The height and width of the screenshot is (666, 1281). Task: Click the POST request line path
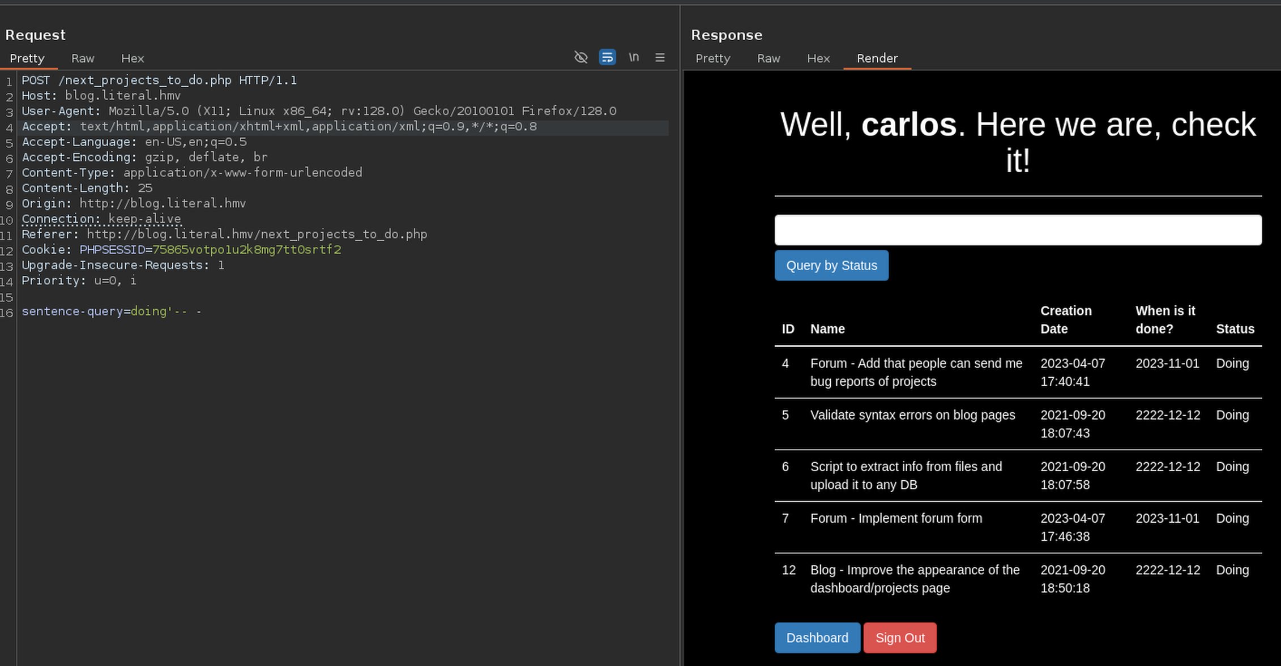point(145,80)
